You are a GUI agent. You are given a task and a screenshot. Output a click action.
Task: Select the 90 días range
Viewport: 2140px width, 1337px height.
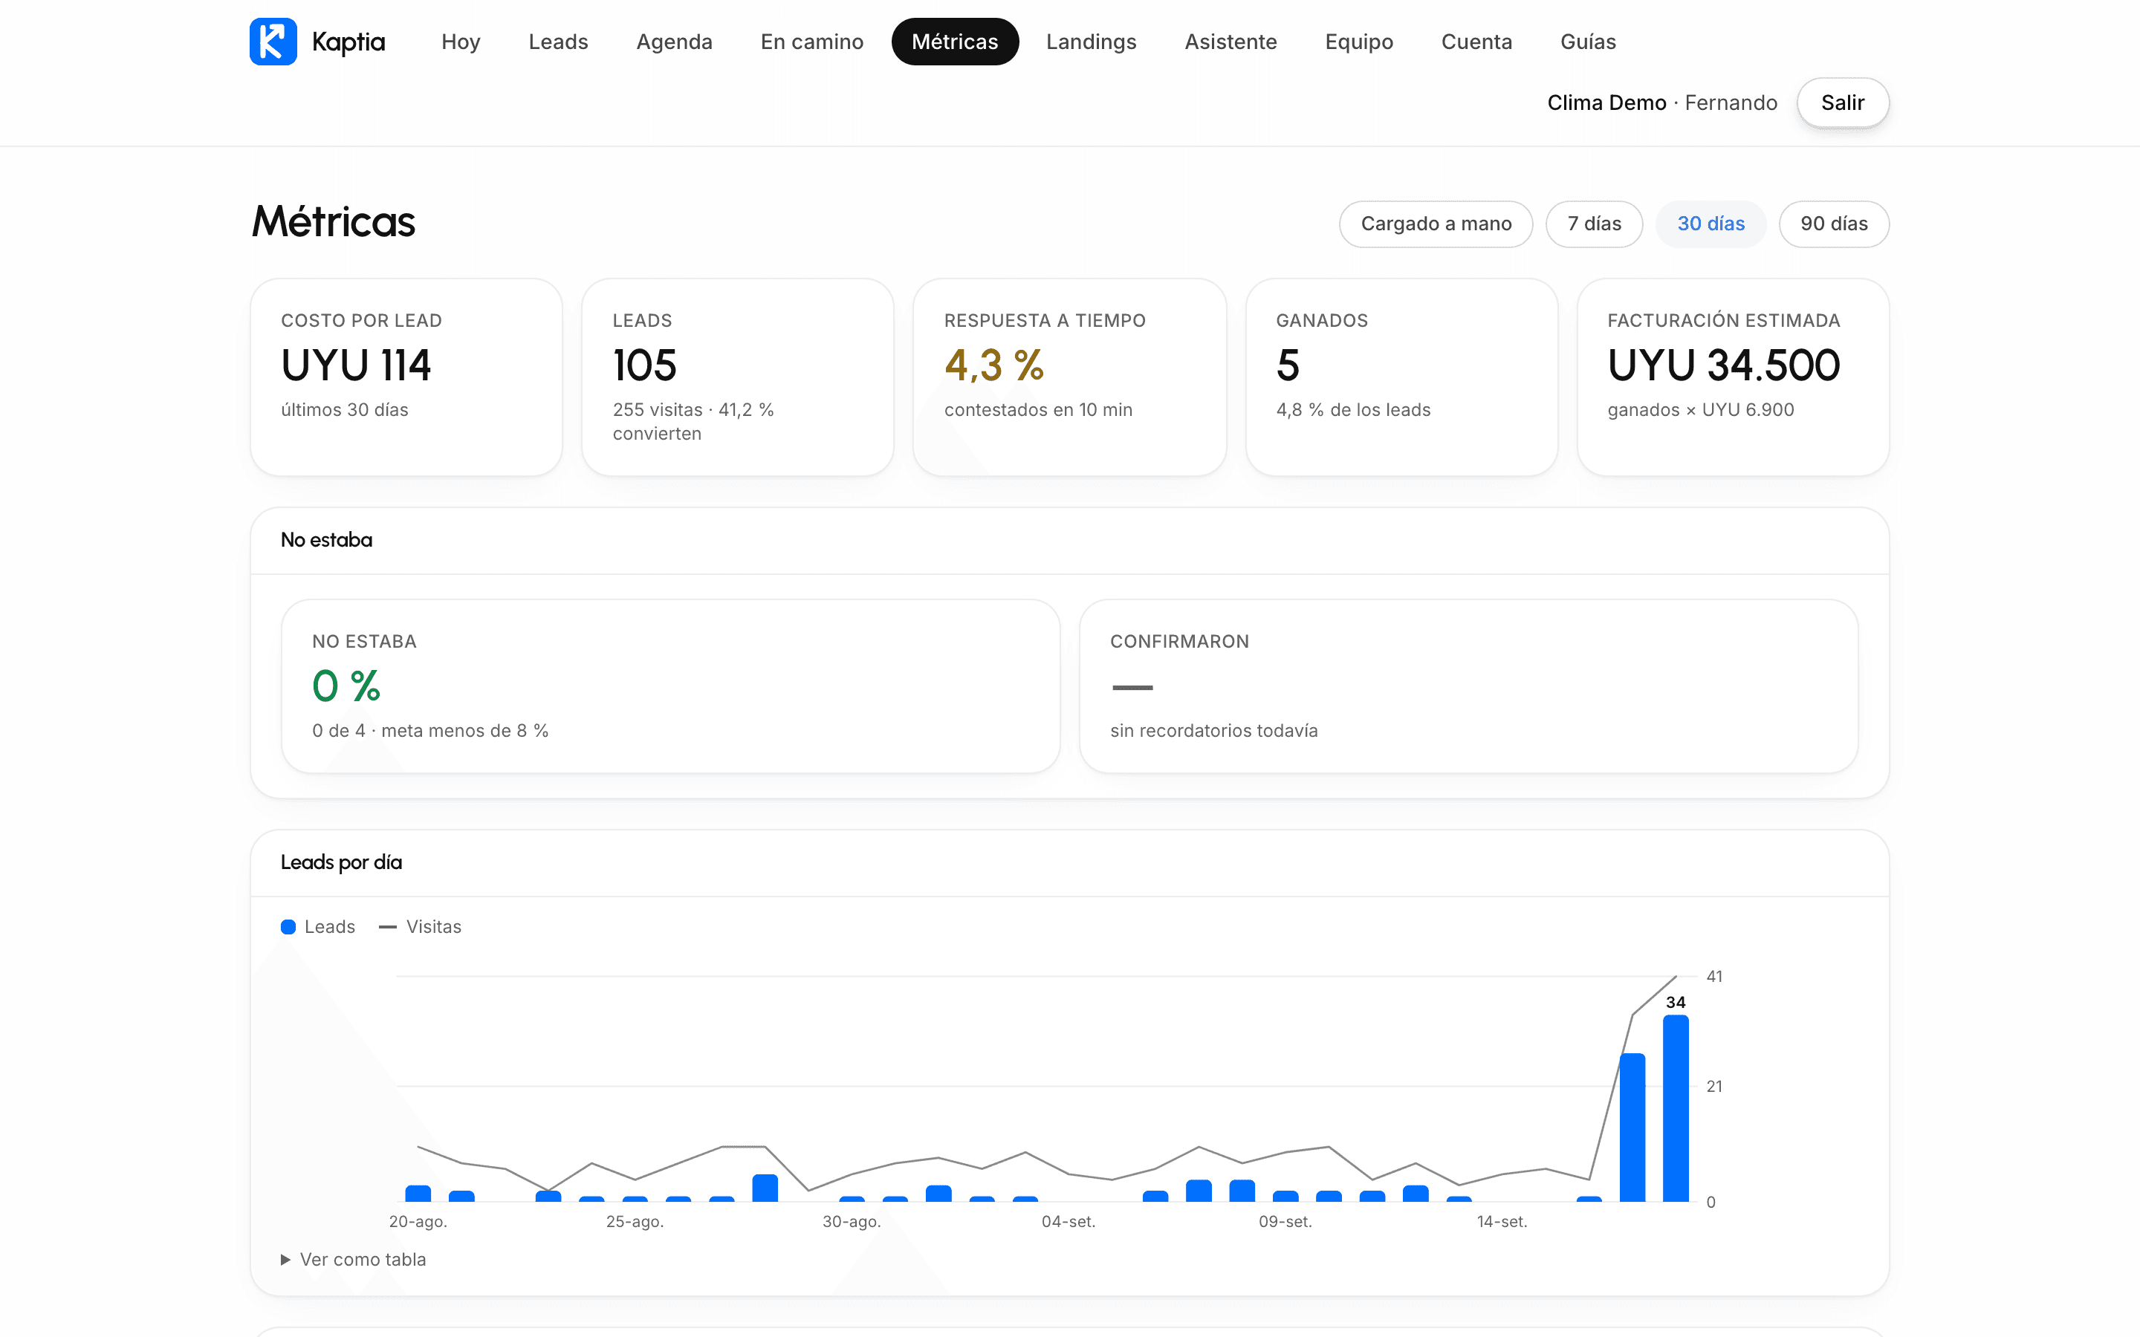click(1834, 224)
